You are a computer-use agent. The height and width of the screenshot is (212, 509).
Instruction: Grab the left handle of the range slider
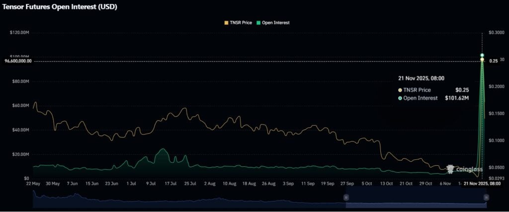coord(346,198)
